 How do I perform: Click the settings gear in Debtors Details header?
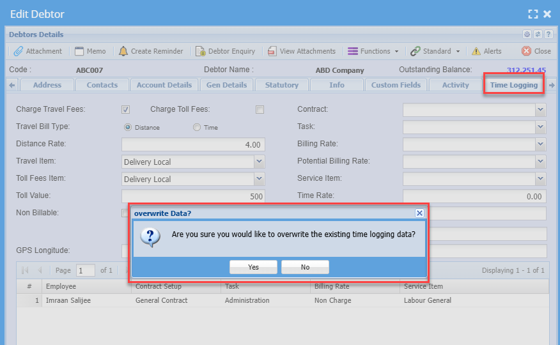(x=527, y=34)
